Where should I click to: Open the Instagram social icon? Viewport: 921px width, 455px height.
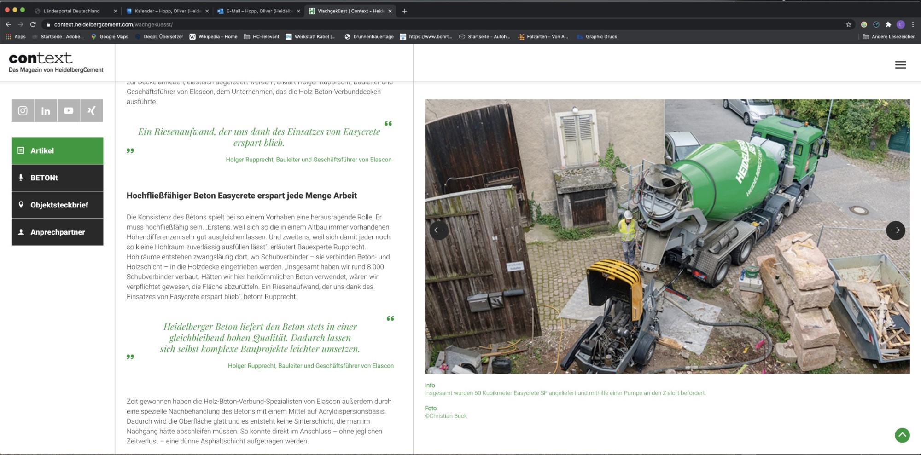click(x=23, y=110)
